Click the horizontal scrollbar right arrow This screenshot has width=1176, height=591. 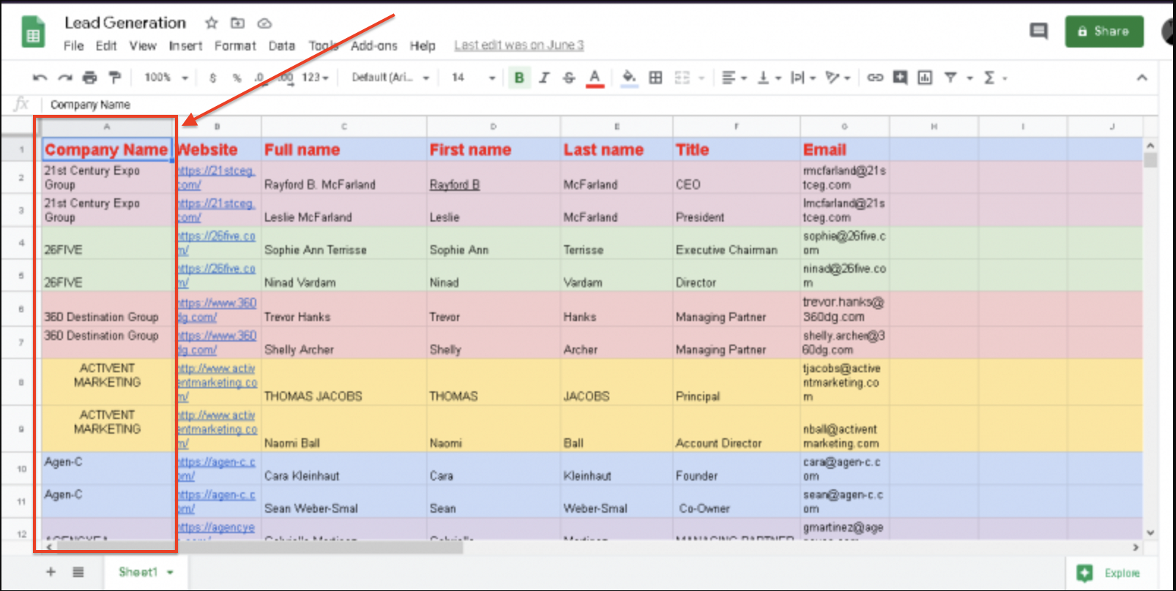tap(1136, 547)
